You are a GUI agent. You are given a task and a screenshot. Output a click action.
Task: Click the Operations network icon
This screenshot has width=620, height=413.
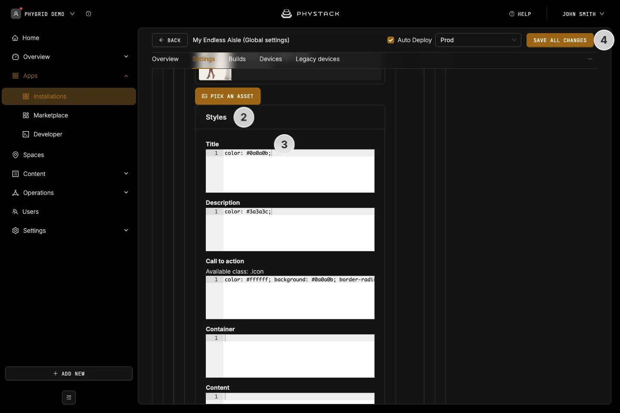(x=15, y=193)
